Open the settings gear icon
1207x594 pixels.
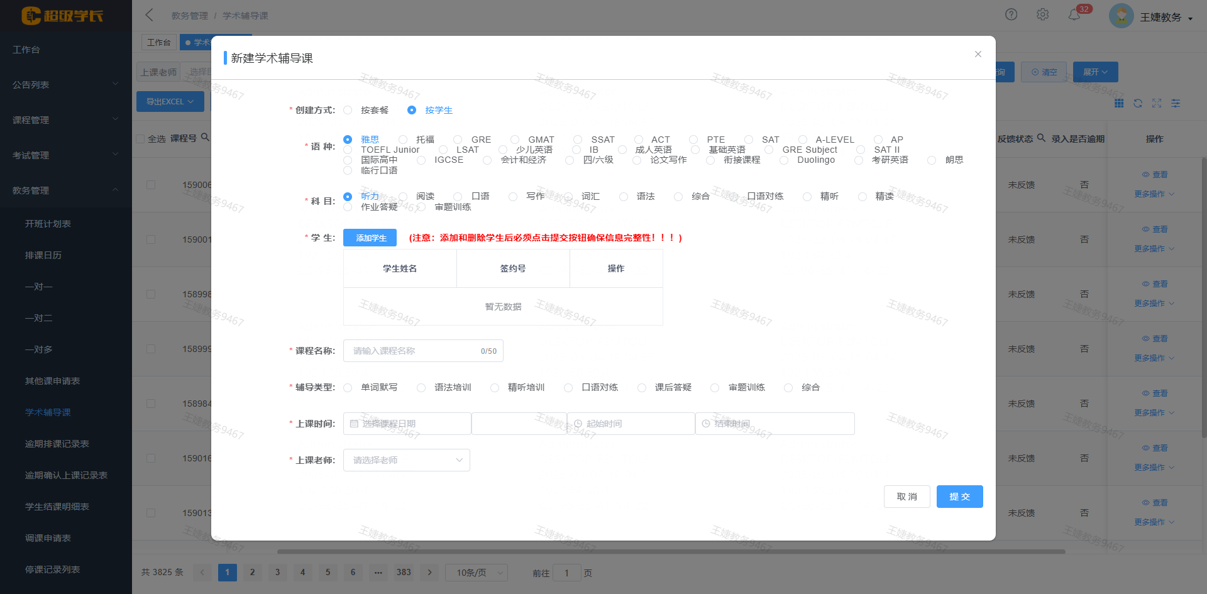1042,14
